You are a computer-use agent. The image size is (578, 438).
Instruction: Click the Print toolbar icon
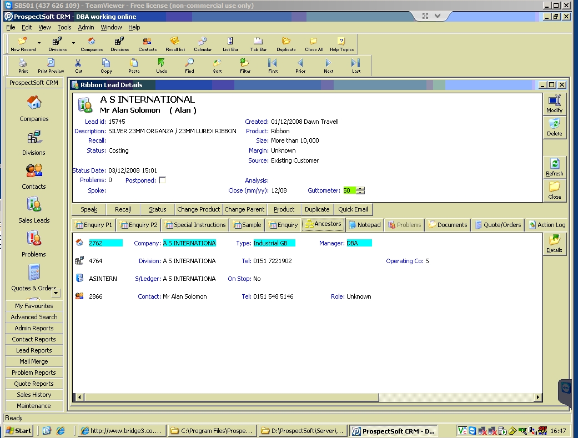tap(23, 66)
